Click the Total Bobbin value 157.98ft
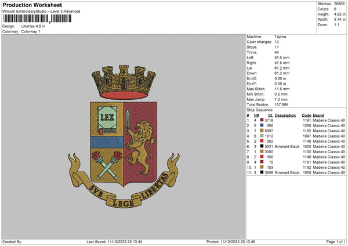Viewport: 348px width, 246px height. point(281,104)
